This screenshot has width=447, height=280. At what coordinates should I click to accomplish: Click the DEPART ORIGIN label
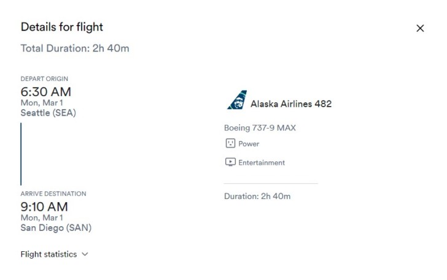[44, 79]
